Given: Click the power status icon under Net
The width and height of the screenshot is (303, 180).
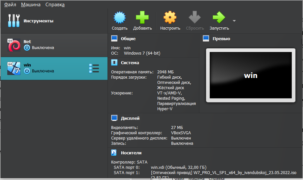Looking at the screenshot, I should (x=27, y=48).
